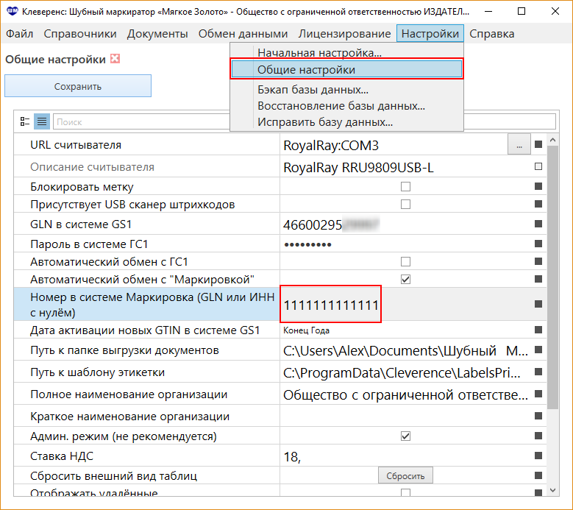573x510 pixels.
Task: Click the Настройки menu
Action: point(430,34)
